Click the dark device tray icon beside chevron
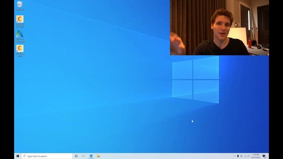Viewport: 283px width, 159px height. click(x=238, y=156)
